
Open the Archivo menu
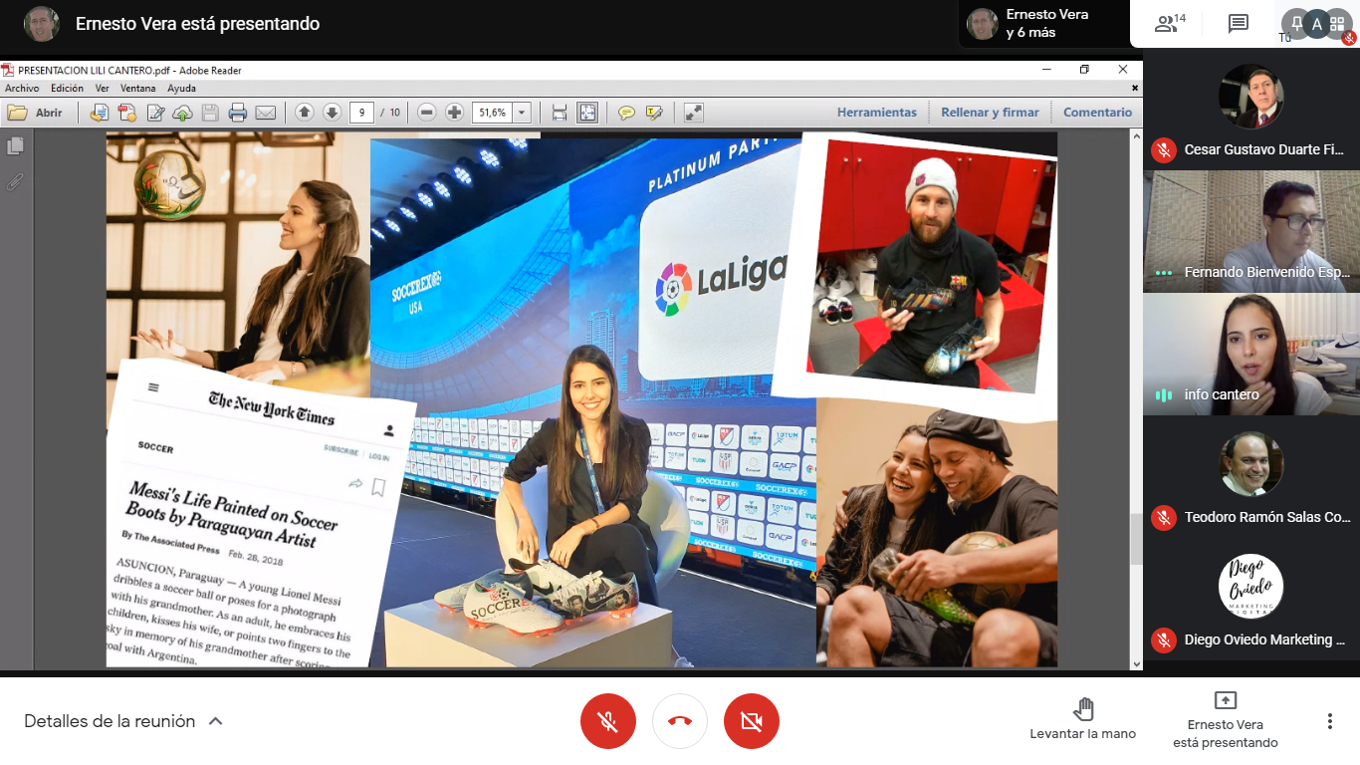(22, 88)
